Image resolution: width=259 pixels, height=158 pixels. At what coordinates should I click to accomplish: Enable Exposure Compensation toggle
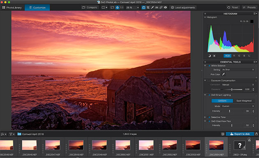(x=209, y=80)
